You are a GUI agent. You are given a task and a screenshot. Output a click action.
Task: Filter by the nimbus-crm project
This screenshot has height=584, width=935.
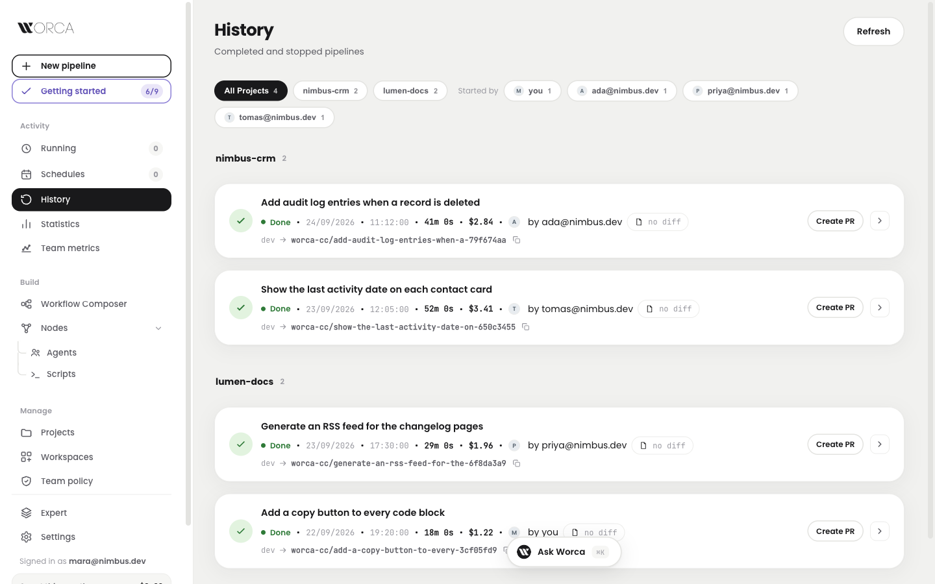click(330, 91)
